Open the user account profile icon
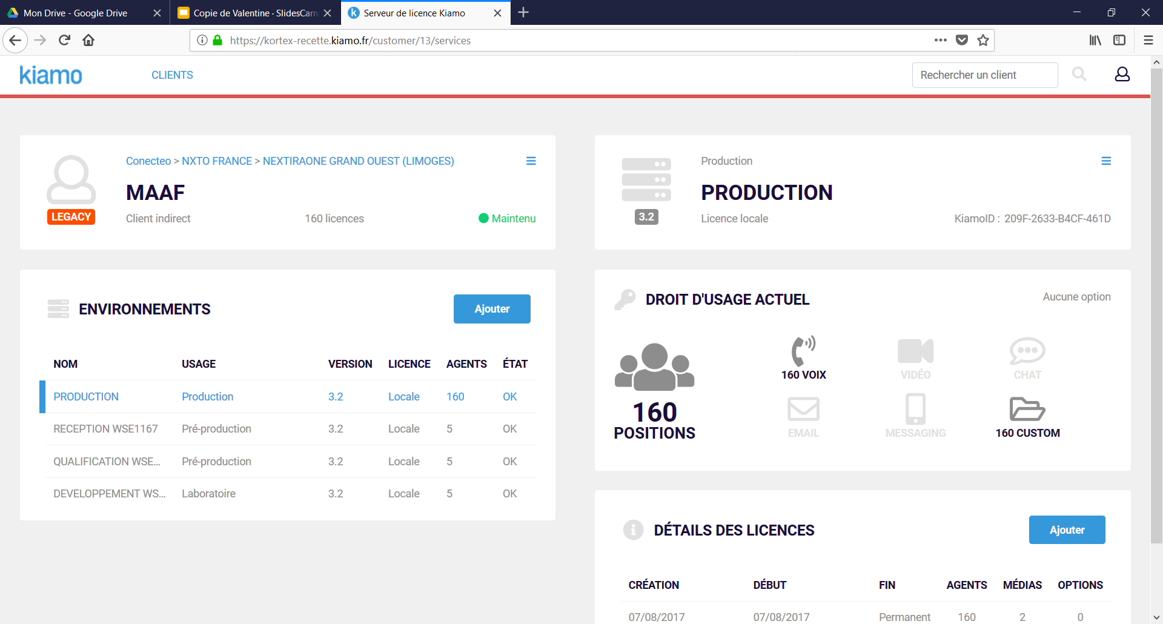This screenshot has height=624, width=1163. click(1122, 75)
